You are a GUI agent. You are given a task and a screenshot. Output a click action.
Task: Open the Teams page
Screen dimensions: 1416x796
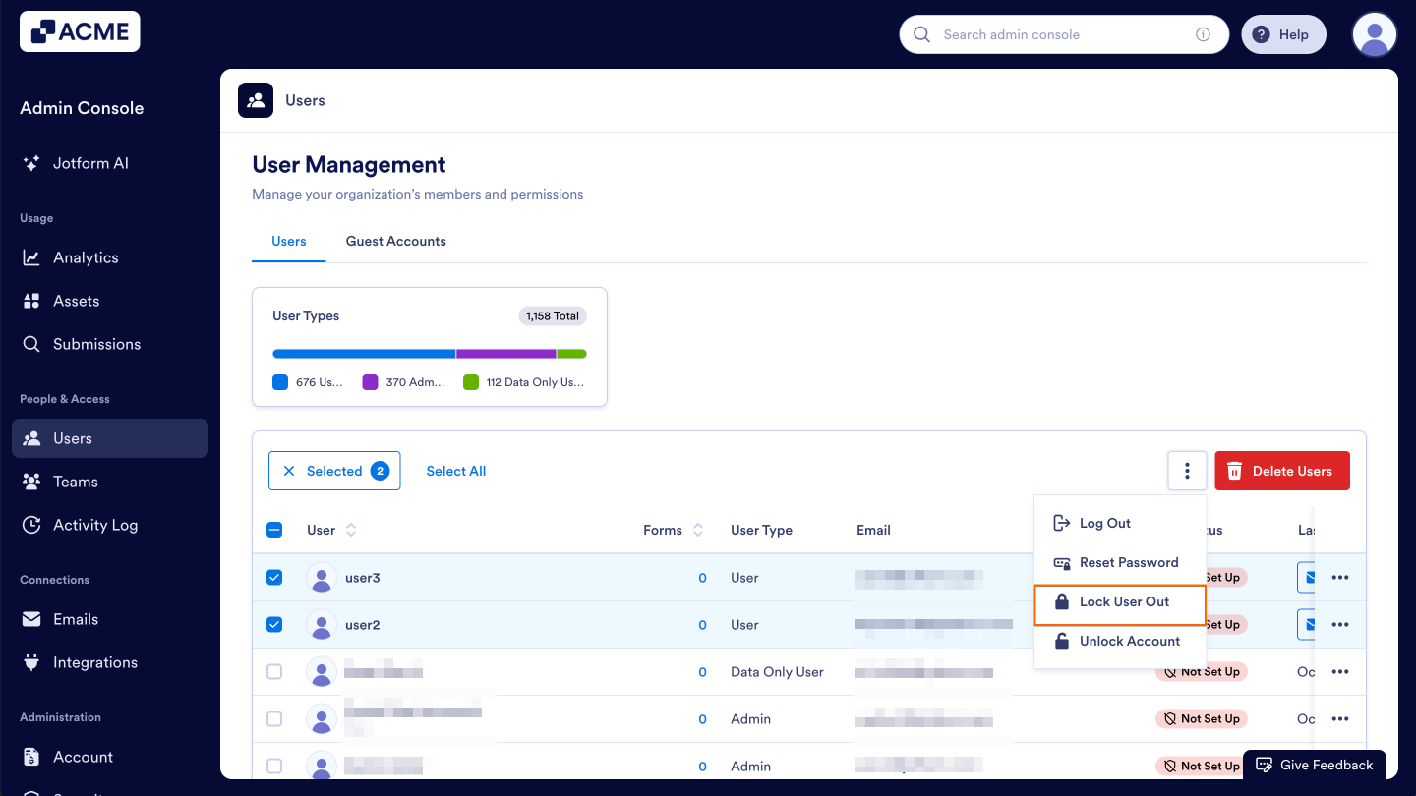pyautogui.click(x=74, y=481)
